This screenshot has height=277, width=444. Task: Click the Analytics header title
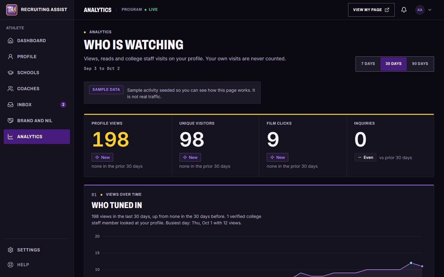pos(98,10)
